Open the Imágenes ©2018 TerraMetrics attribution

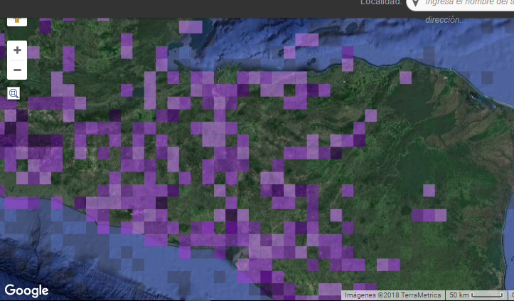(x=392, y=295)
